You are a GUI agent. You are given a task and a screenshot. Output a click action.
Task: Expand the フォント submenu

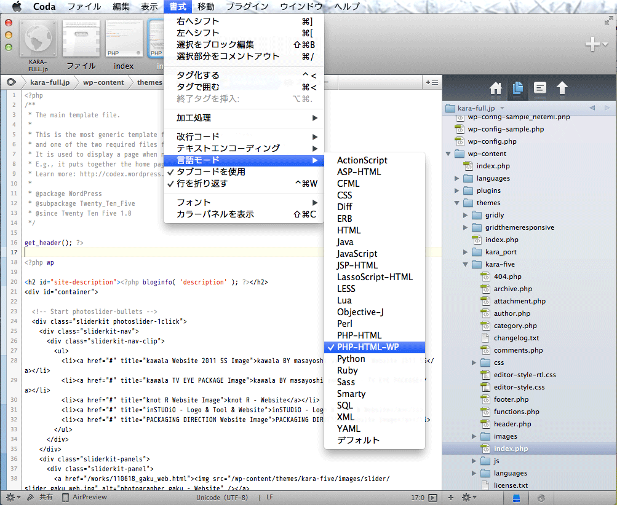click(x=244, y=202)
